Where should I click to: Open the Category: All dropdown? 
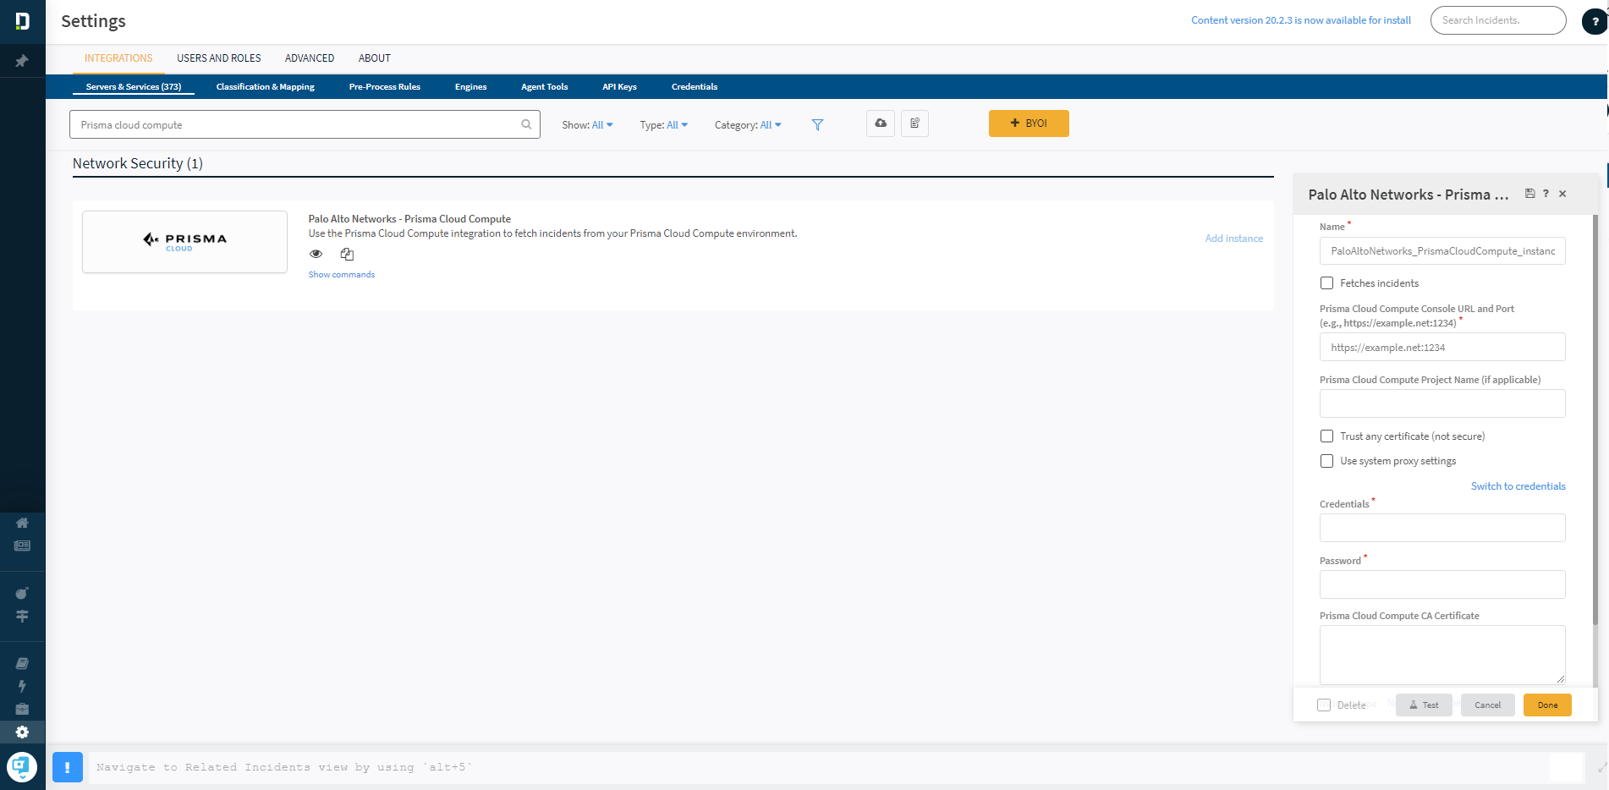748,124
